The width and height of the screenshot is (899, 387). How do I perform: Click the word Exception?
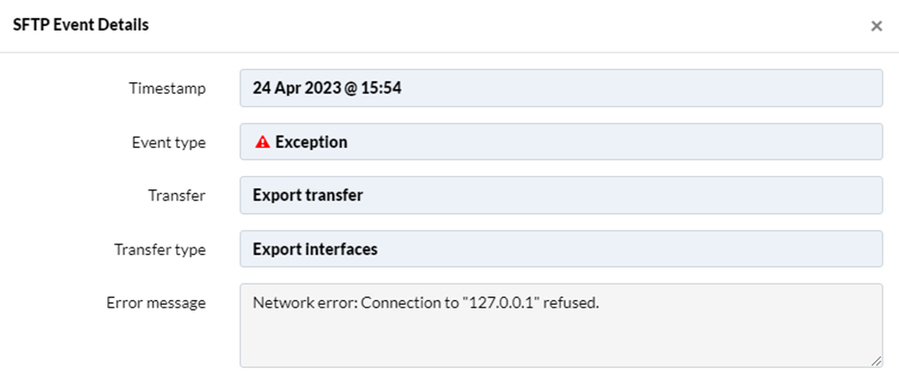(311, 142)
